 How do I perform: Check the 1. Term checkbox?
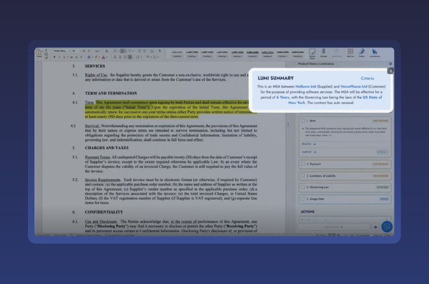coord(303,121)
